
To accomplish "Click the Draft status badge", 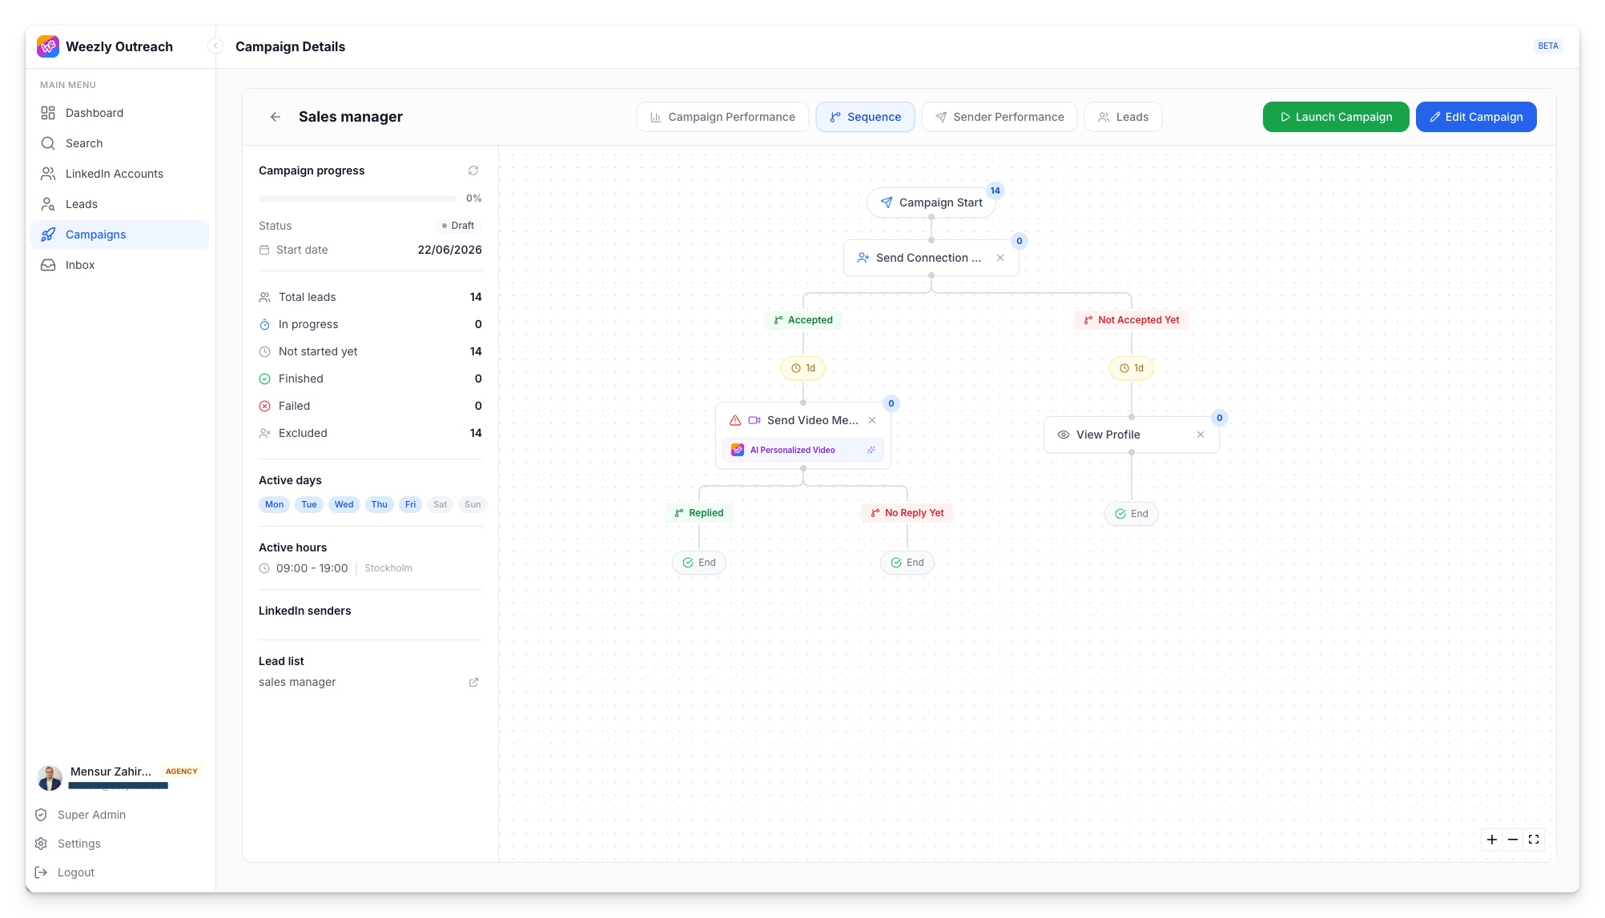I will click(x=458, y=226).
